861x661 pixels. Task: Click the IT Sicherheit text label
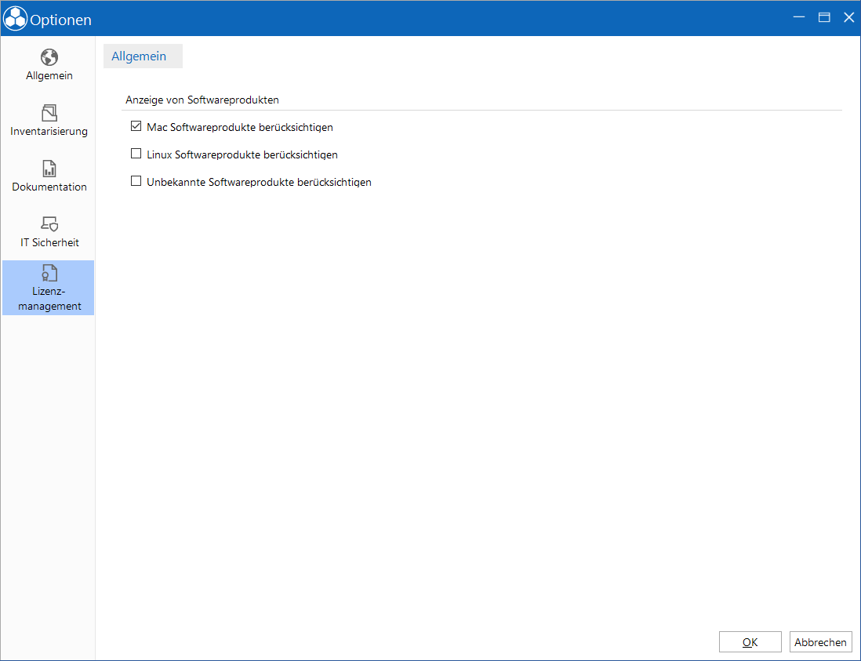[49, 242]
